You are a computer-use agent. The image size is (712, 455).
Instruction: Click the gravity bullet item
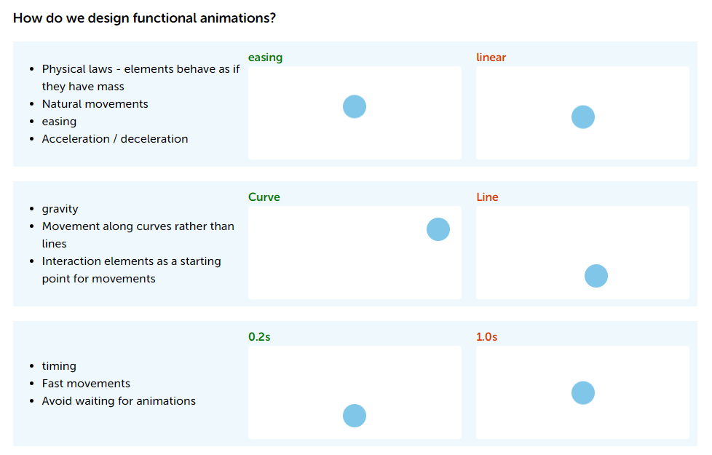click(x=60, y=209)
